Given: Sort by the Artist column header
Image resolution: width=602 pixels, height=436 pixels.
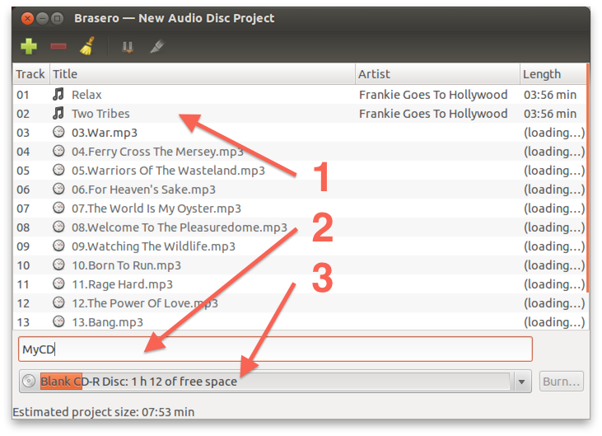Looking at the screenshot, I should pyautogui.click(x=436, y=74).
